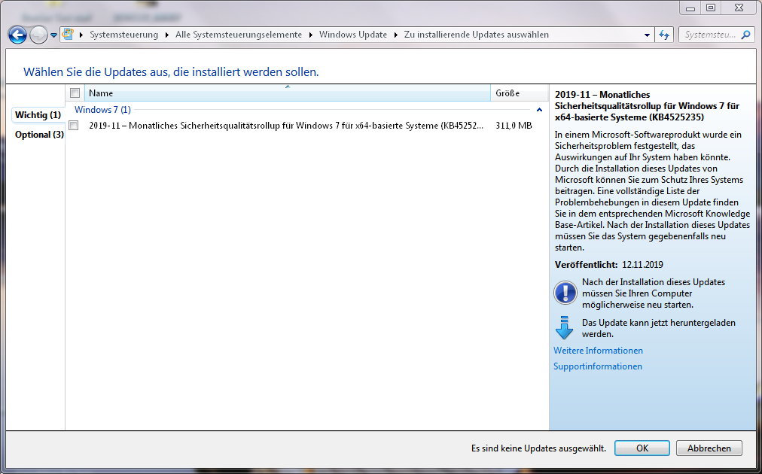Click the Veröffentlicht date 12.11.2019
762x474 pixels.
[642, 265]
